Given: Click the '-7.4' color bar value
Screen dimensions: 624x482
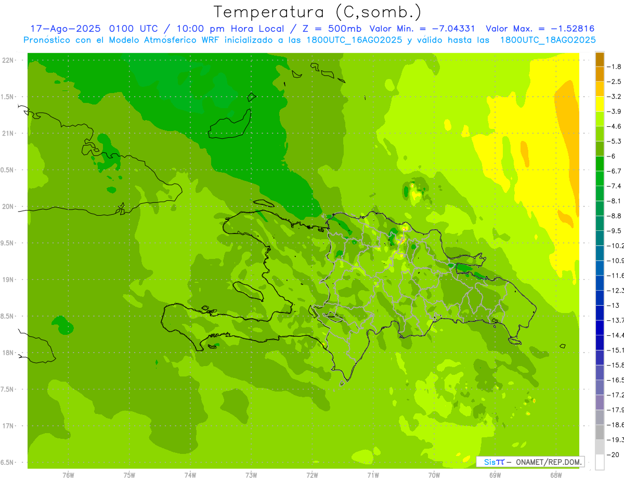Looking at the screenshot, I should pyautogui.click(x=615, y=186).
